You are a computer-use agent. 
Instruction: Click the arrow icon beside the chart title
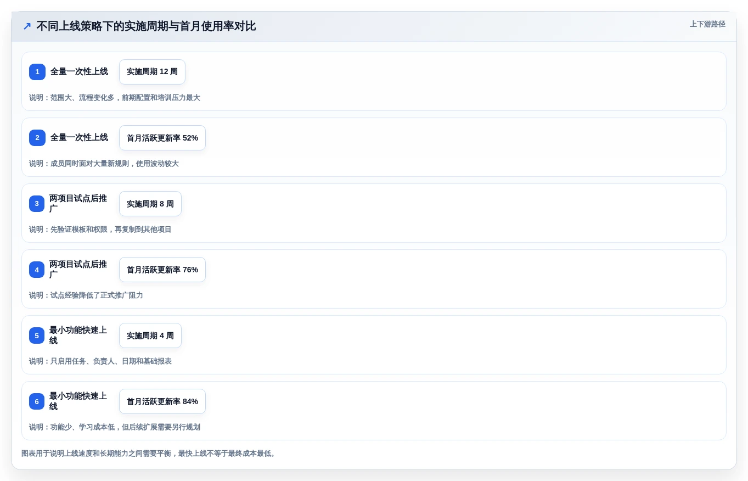pyautogui.click(x=27, y=26)
